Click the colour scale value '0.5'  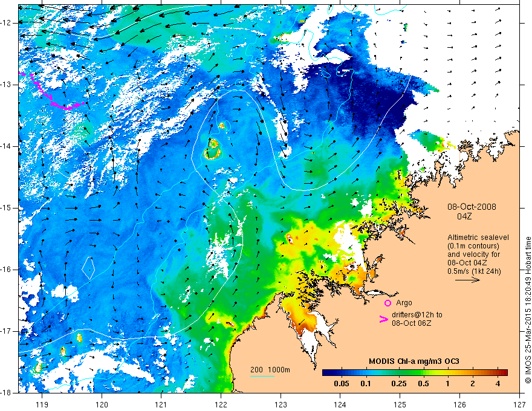coord(423,384)
